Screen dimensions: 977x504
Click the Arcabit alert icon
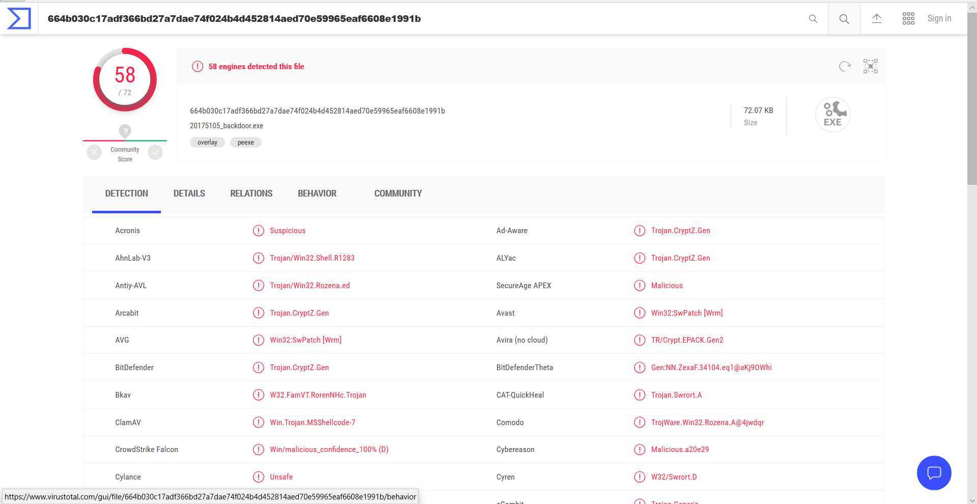pyautogui.click(x=259, y=313)
